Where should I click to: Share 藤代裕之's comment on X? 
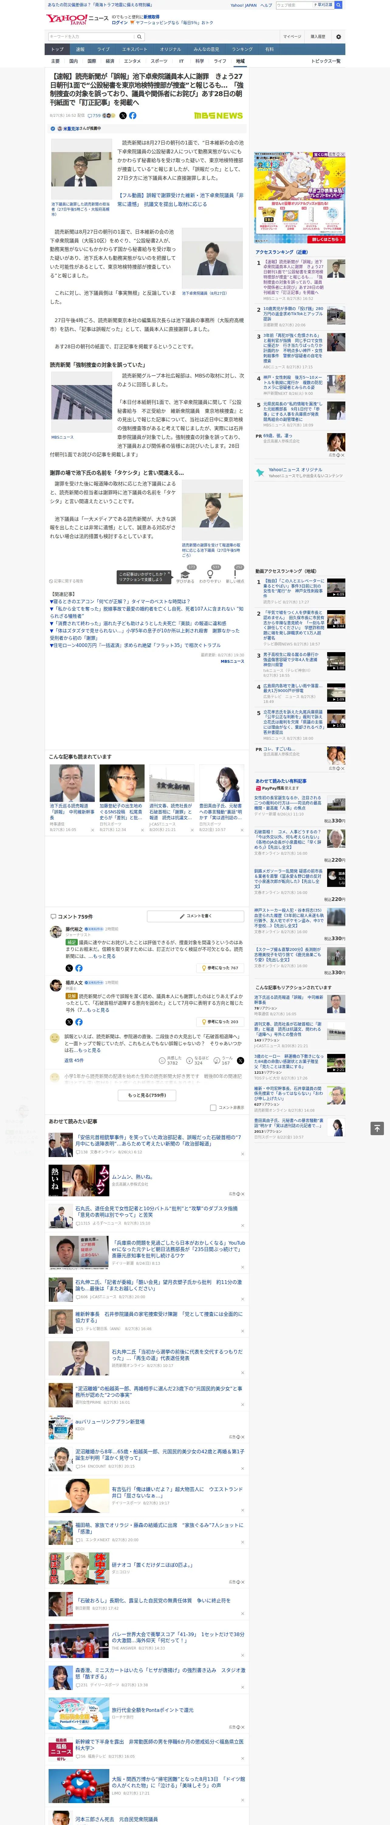point(69,968)
